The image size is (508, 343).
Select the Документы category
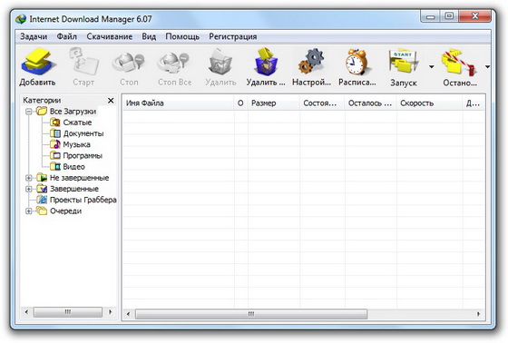pyautogui.click(x=83, y=133)
